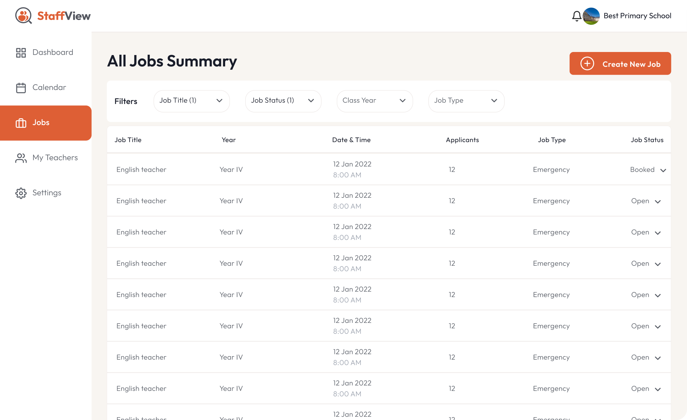
Task: Click the Calendar sidebar icon
Action: [x=21, y=88]
